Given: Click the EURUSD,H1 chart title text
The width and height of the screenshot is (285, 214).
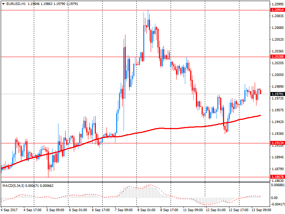Looking at the screenshot, I should tap(16, 4).
